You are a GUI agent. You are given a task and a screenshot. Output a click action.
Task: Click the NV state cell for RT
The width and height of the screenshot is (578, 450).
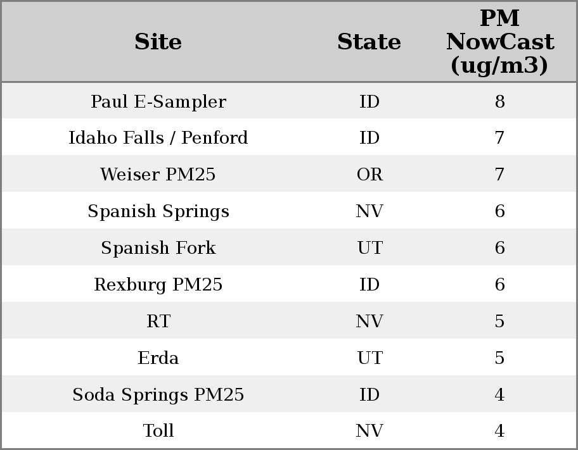(x=369, y=322)
